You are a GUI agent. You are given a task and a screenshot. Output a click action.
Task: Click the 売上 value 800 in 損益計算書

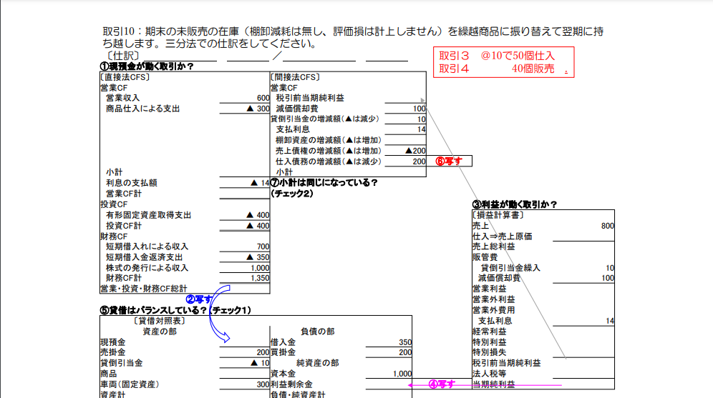pos(607,226)
